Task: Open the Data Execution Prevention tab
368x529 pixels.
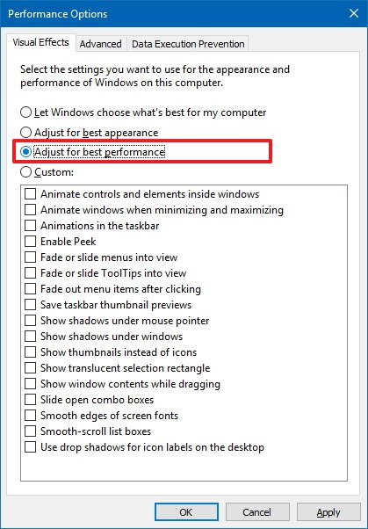Action: pos(188,44)
